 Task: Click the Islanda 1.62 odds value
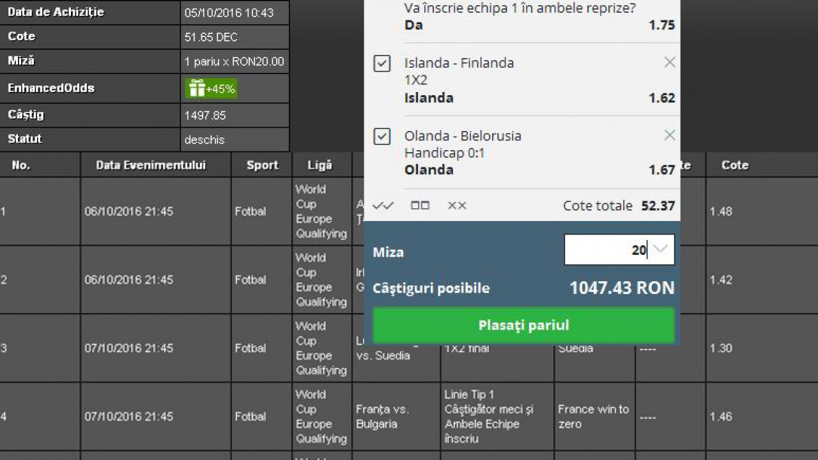[x=661, y=98]
